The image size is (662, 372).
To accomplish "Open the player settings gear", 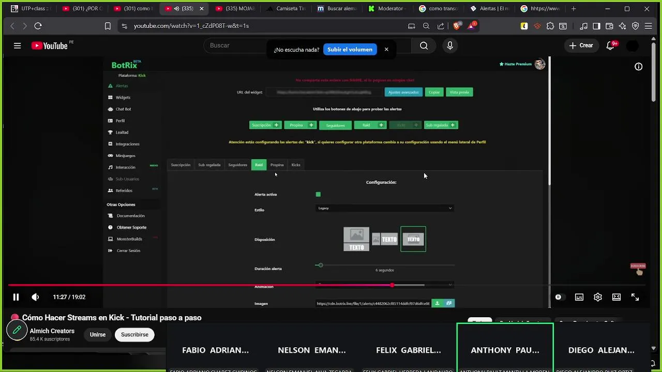I will (x=598, y=297).
